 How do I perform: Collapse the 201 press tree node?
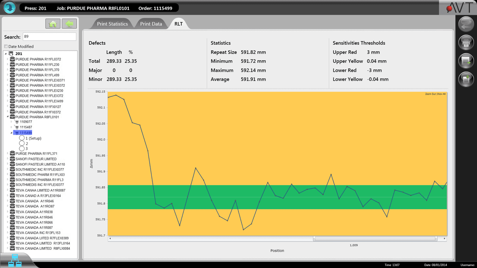pos(6,54)
